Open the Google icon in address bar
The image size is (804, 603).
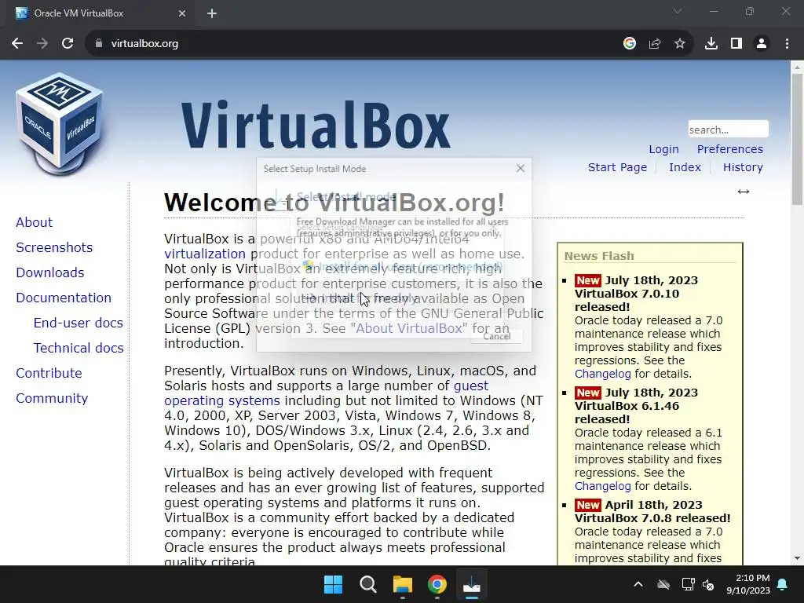[x=630, y=44]
